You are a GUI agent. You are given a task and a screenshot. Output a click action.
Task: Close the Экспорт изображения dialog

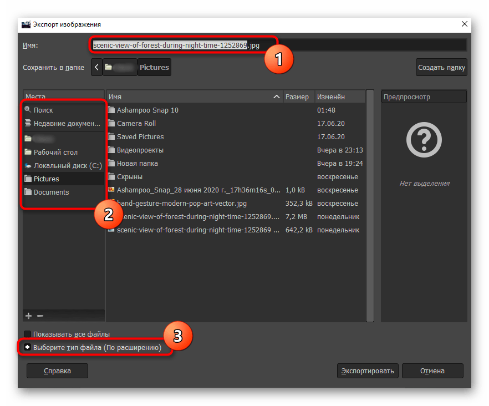(x=465, y=24)
